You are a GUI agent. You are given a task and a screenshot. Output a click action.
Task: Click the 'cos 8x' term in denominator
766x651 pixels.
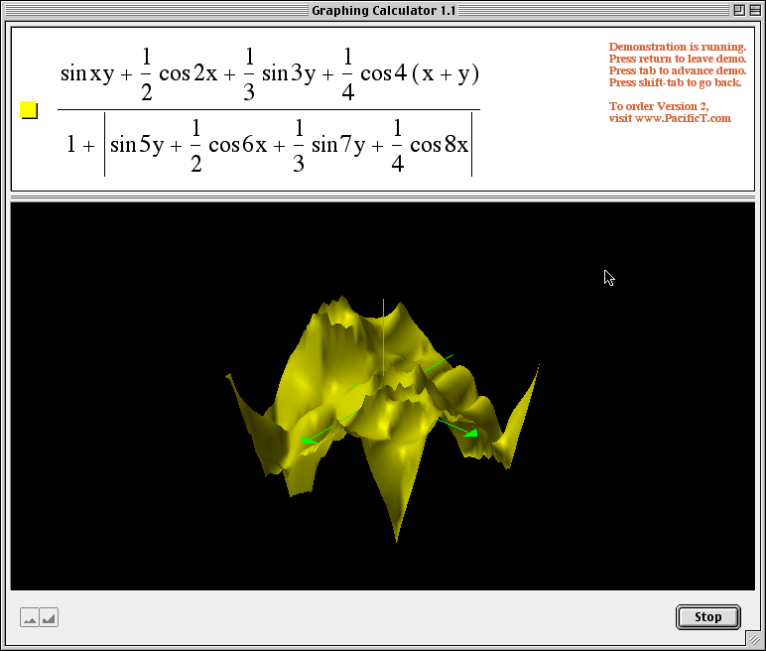click(x=439, y=145)
